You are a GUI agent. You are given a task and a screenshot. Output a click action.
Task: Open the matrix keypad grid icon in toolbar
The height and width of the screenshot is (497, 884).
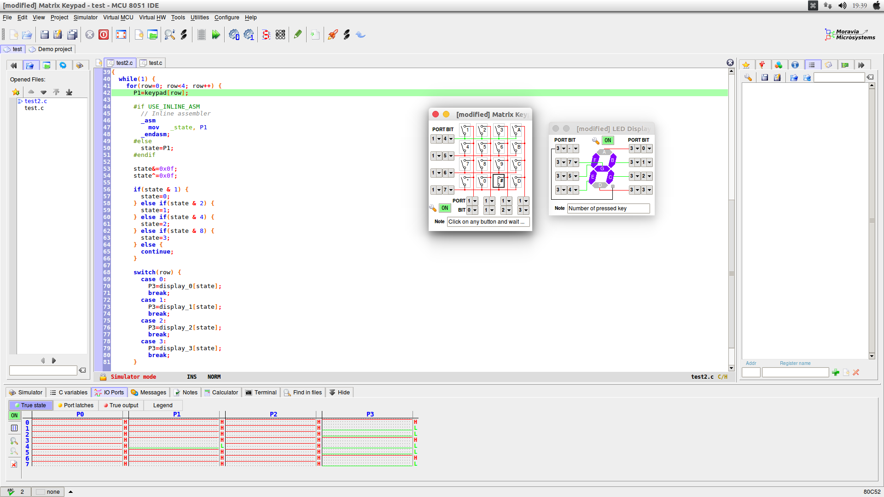tap(280, 35)
